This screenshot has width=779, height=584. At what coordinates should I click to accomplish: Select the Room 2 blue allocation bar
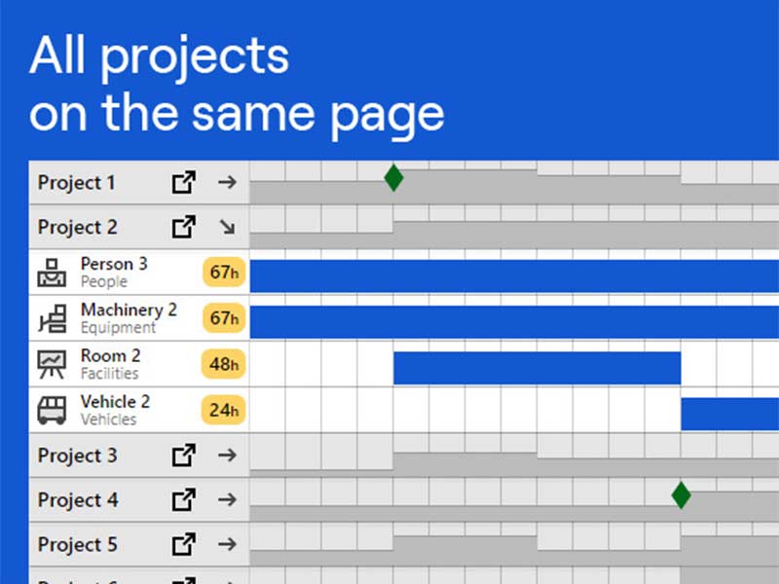point(537,369)
